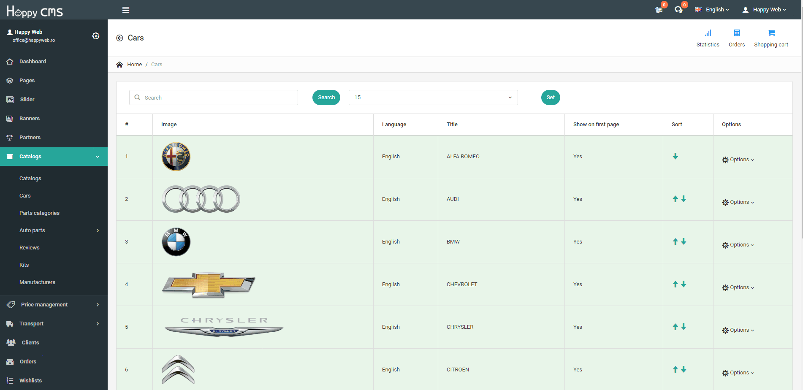Move CHEVROLET up with sort arrow
Screen dimensions: 803x390
coord(675,284)
